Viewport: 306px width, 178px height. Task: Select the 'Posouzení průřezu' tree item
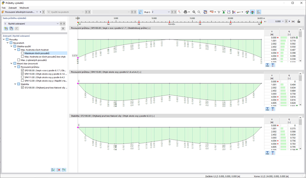(30, 67)
